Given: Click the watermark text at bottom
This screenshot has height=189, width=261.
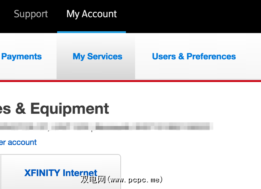Looking at the screenshot, I should [x=122, y=179].
